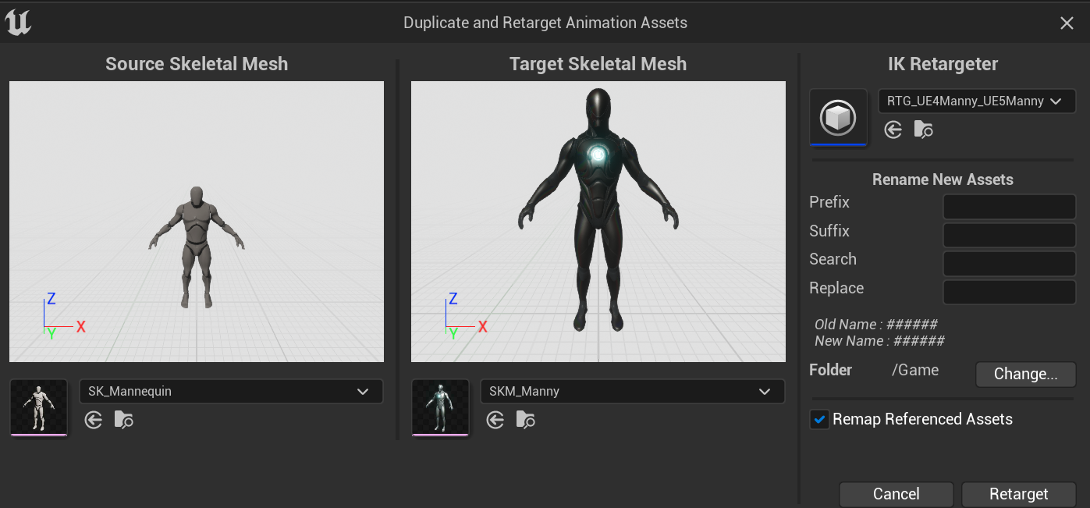Browse to SK_Mannequin in Content Browser
Viewport: 1090px width, 508px height.
pyautogui.click(x=124, y=421)
